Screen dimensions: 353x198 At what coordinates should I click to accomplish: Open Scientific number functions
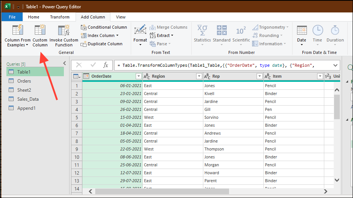click(x=241, y=35)
